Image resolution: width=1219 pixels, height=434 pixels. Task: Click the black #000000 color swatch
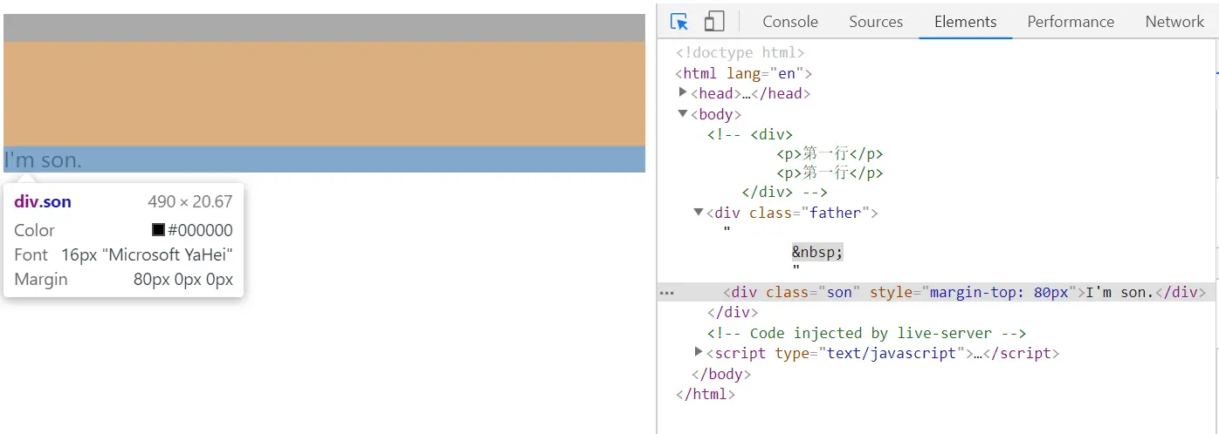click(158, 230)
